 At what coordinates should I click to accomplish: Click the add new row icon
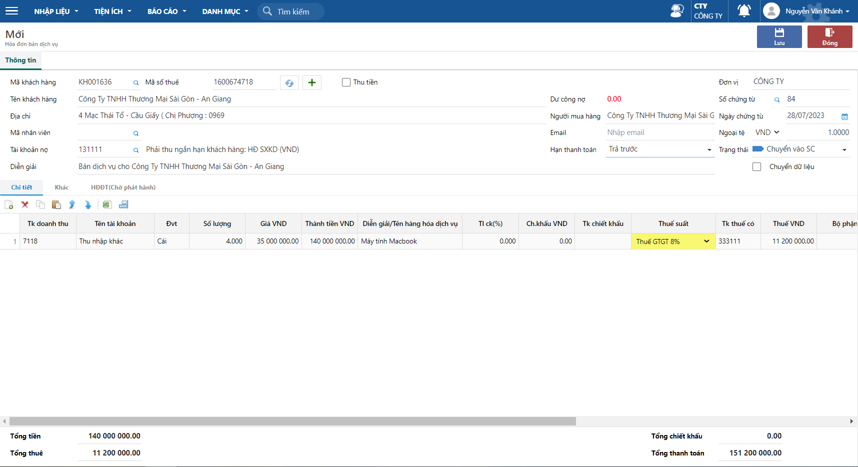point(9,204)
